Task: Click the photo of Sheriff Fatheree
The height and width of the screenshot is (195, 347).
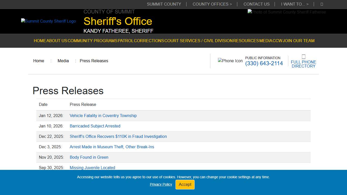Action: pos(287,12)
